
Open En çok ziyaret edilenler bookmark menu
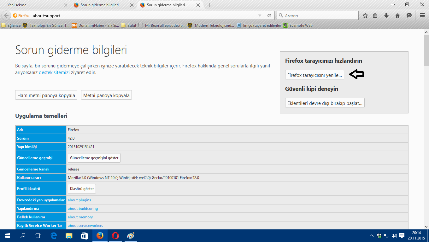click(259, 26)
